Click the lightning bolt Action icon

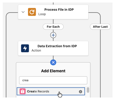pyautogui.click(x=25, y=48)
